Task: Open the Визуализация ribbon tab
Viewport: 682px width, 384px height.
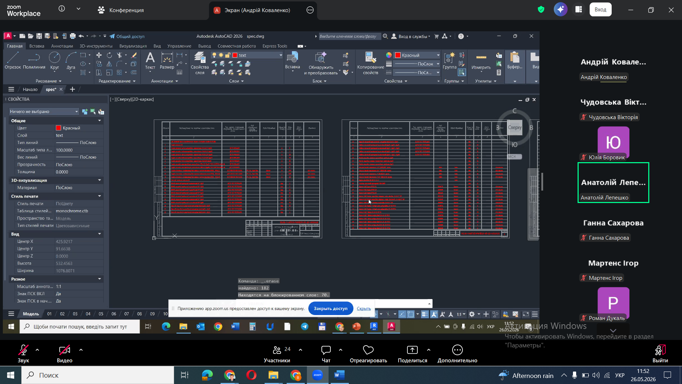Action: coord(133,46)
